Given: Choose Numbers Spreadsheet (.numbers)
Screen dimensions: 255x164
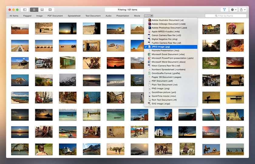Looking at the screenshot, I should [171, 70].
